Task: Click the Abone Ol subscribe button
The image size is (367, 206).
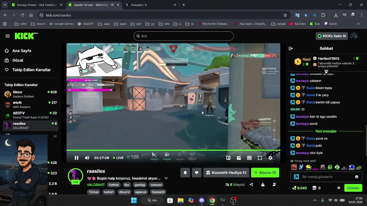Action: (265, 173)
